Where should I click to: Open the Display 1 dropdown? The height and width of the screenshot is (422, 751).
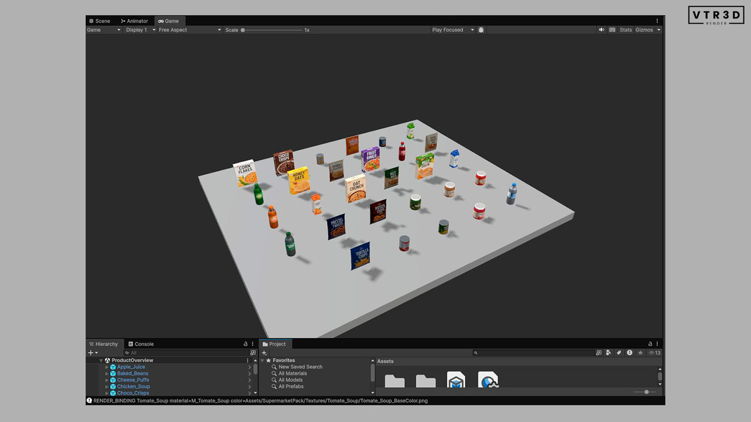point(140,29)
